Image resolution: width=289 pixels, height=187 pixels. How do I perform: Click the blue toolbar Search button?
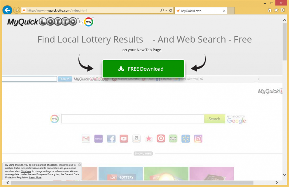65,79
